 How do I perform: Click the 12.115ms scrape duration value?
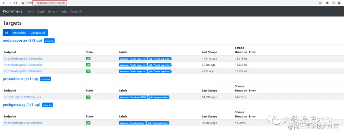pyautogui.click(x=241, y=59)
